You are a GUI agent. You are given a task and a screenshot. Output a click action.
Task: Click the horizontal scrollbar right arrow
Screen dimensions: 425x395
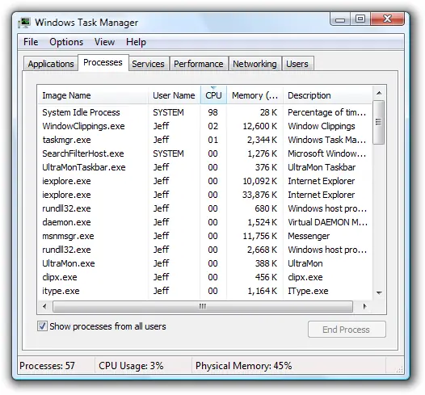pos(365,306)
